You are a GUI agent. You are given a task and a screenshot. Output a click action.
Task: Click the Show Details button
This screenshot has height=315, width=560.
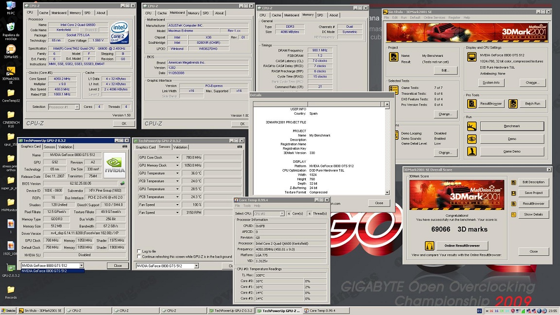coord(533,215)
